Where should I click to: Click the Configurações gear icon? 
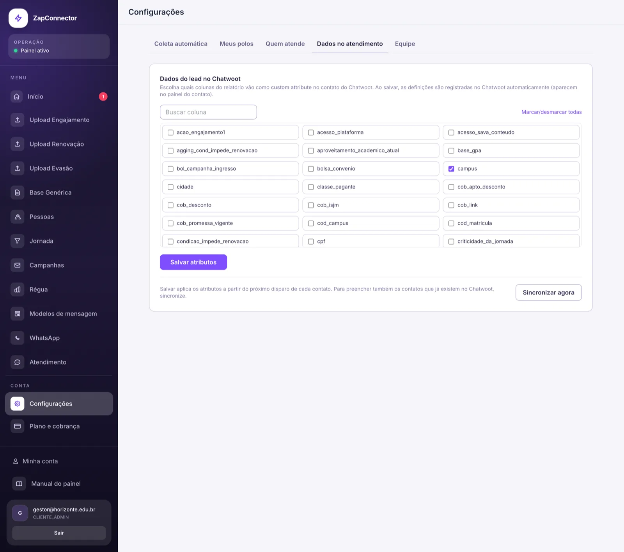click(18, 404)
